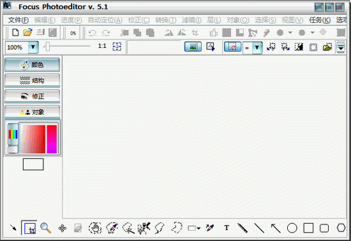Screen dimensions: 351x241
Task: Select the hexagon polygon shape tool
Action: [341, 228]
